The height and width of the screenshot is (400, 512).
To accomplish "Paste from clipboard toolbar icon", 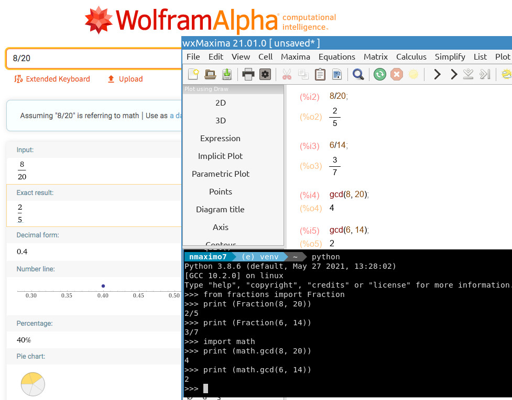I will pyautogui.click(x=320, y=74).
